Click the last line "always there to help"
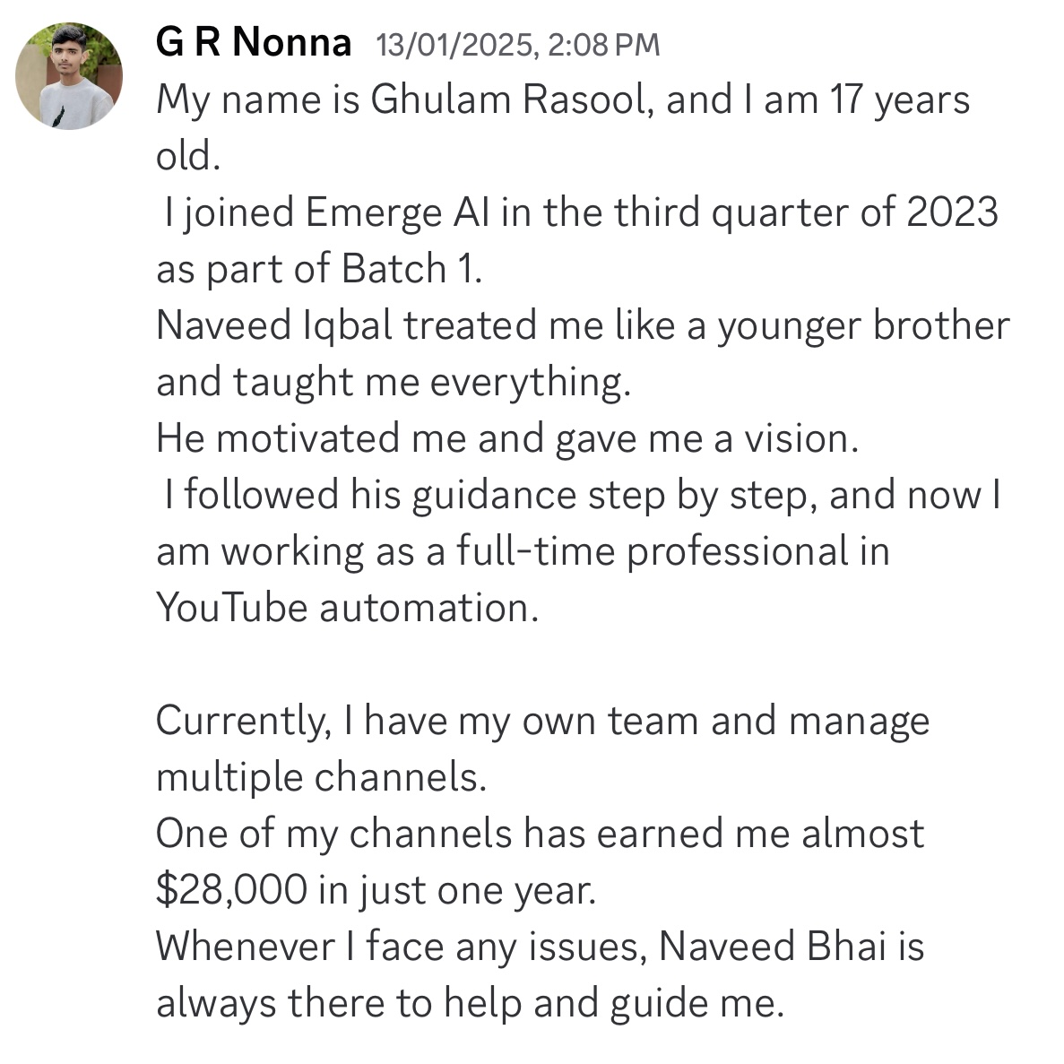The height and width of the screenshot is (1064, 1064). (471, 1004)
